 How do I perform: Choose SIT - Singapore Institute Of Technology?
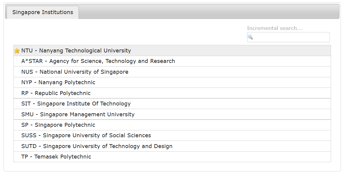point(76,104)
